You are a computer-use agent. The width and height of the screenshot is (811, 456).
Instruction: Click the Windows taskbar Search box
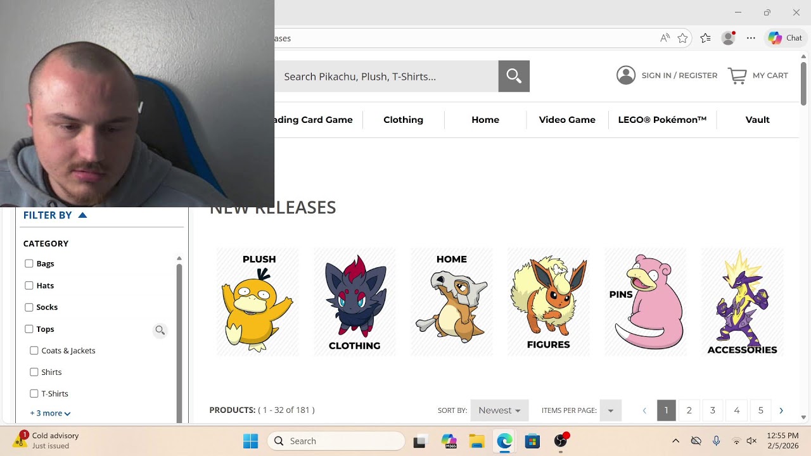point(336,441)
